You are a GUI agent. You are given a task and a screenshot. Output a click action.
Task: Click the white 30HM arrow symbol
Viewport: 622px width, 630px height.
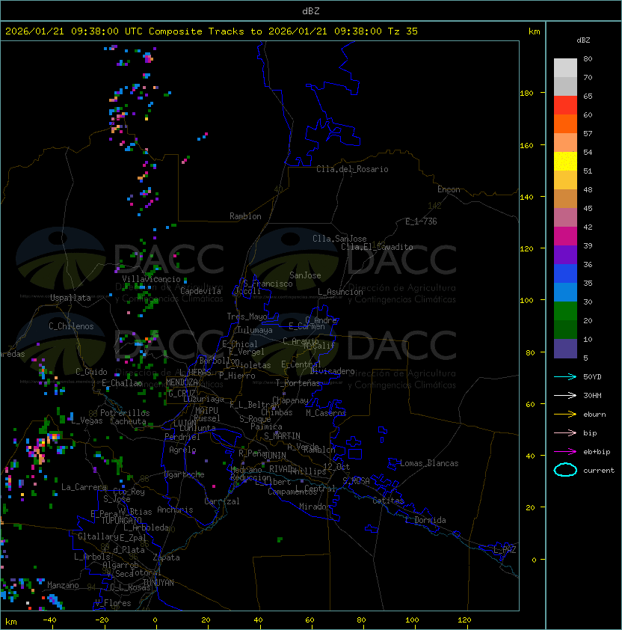tap(565, 395)
